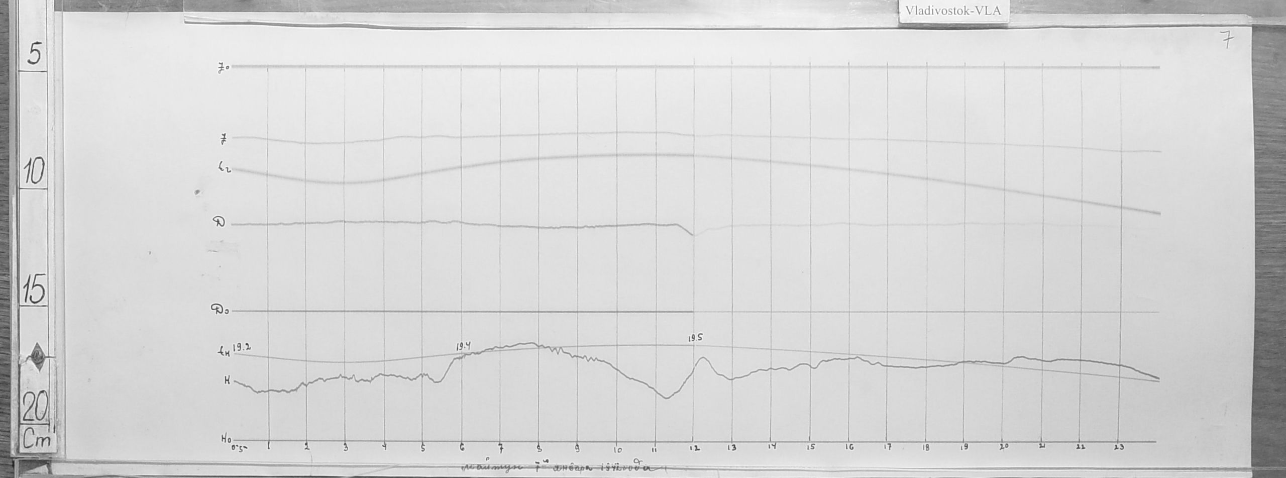The image size is (1286, 478).
Task: Select the D trace label
Action: coord(221,224)
